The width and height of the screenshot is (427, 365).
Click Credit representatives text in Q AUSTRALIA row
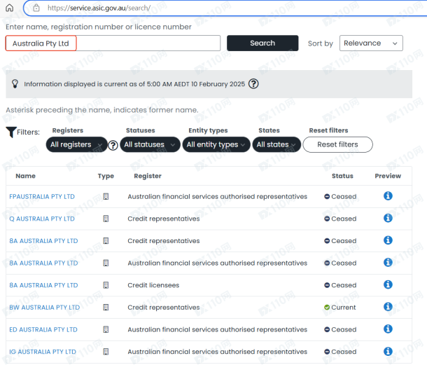[x=164, y=219]
